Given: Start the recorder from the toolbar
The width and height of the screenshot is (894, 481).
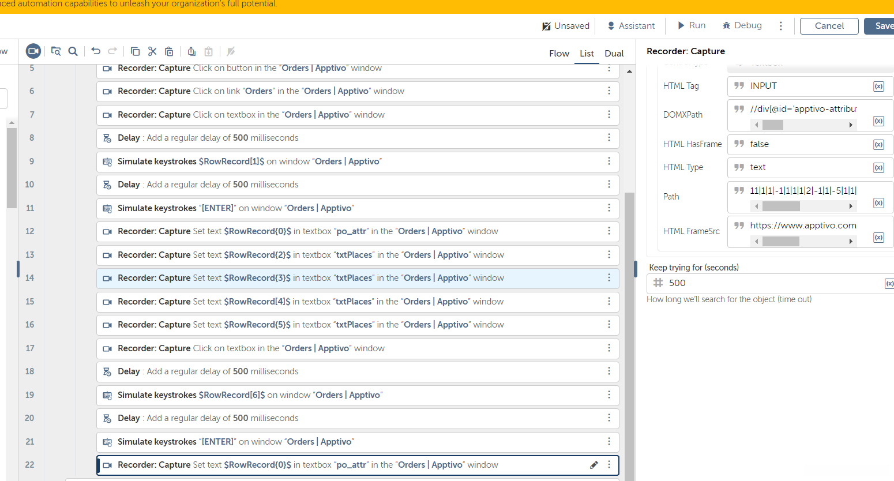Looking at the screenshot, I should click(x=33, y=51).
